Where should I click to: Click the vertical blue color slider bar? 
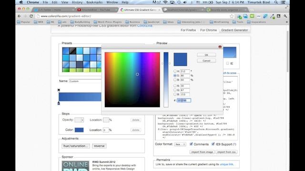(166, 80)
